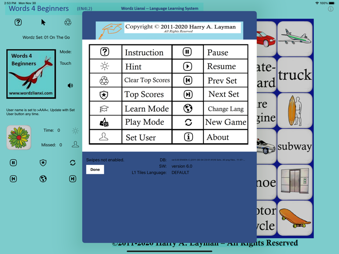Tap the next set icon in left panel
The height and width of the screenshot is (254, 339).
pos(73,179)
